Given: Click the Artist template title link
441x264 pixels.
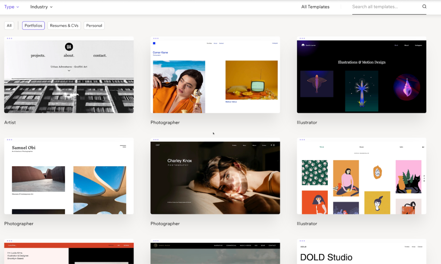Looking at the screenshot, I should point(10,123).
